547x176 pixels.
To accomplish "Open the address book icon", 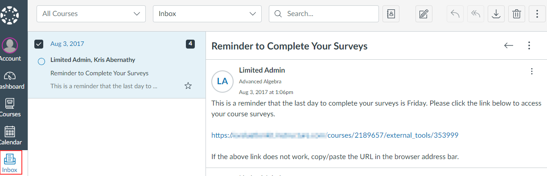I will point(391,14).
